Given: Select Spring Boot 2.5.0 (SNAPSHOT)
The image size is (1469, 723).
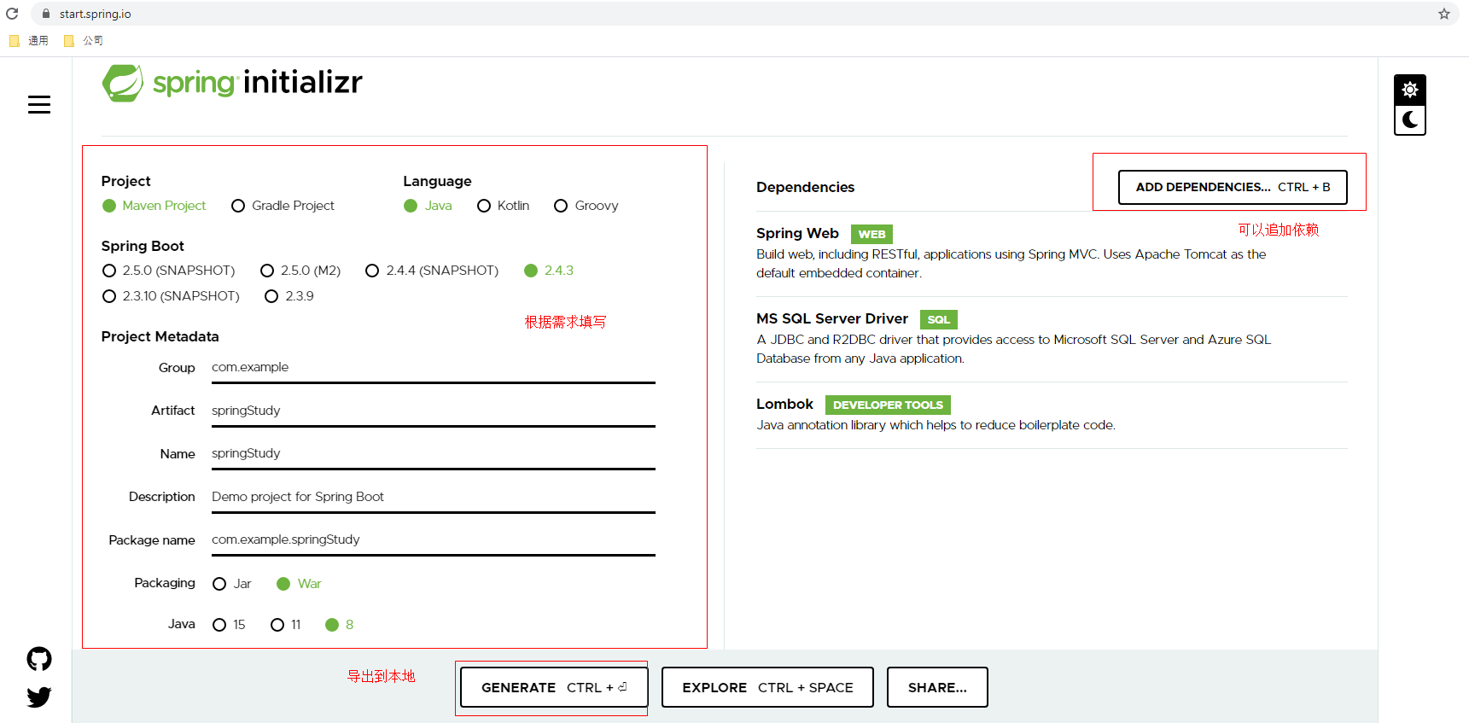Looking at the screenshot, I should coord(169,271).
